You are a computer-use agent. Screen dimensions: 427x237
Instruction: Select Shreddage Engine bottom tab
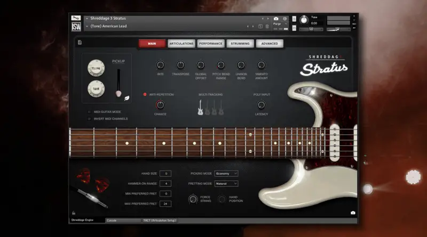pyautogui.click(x=86, y=220)
